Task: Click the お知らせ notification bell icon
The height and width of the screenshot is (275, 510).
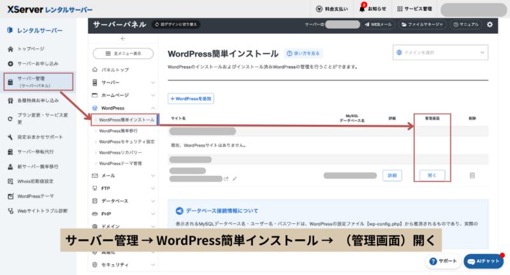Action: (x=362, y=9)
